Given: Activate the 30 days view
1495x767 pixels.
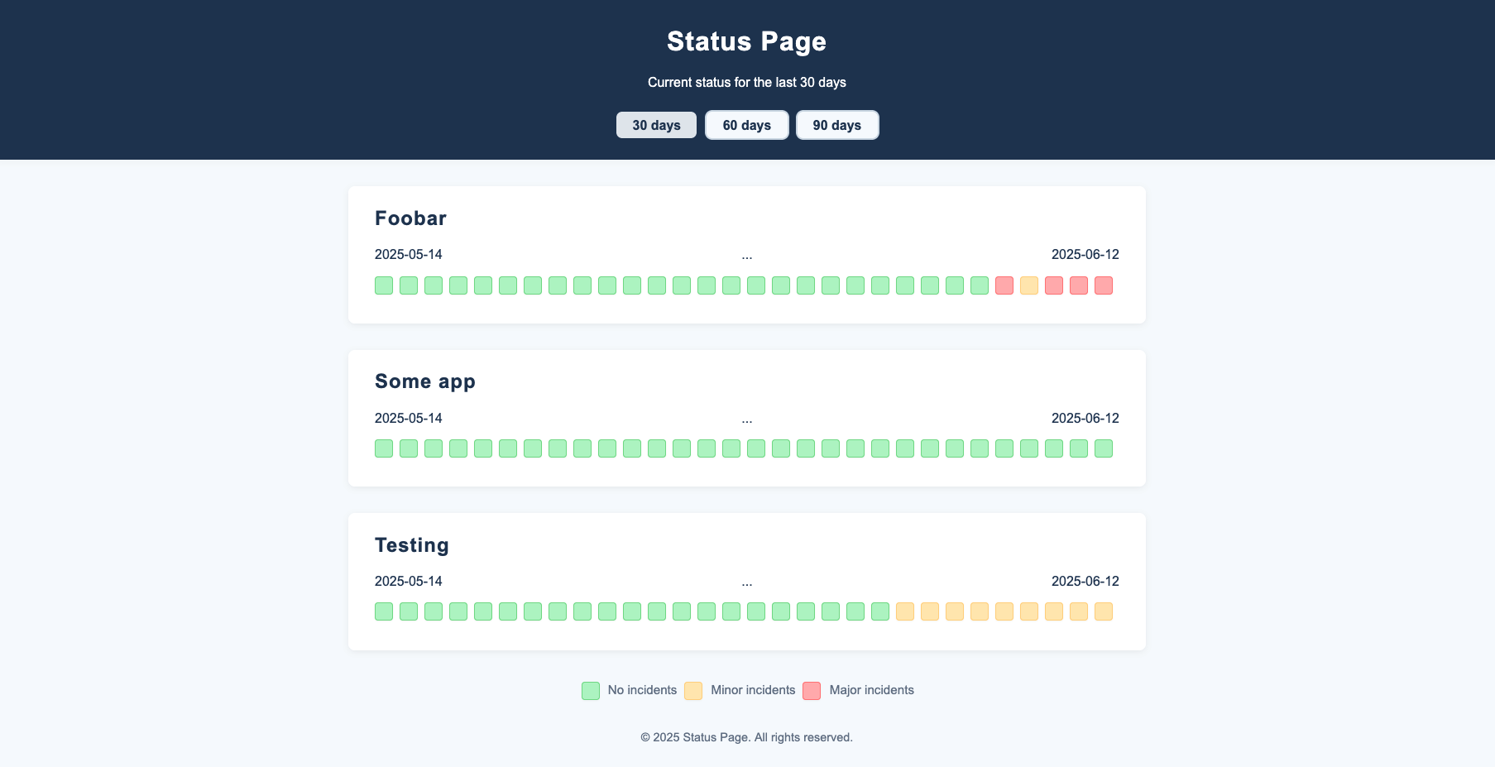Looking at the screenshot, I should tap(656, 125).
